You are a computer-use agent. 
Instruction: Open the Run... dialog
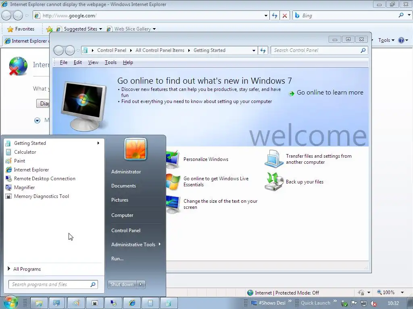tap(117, 259)
